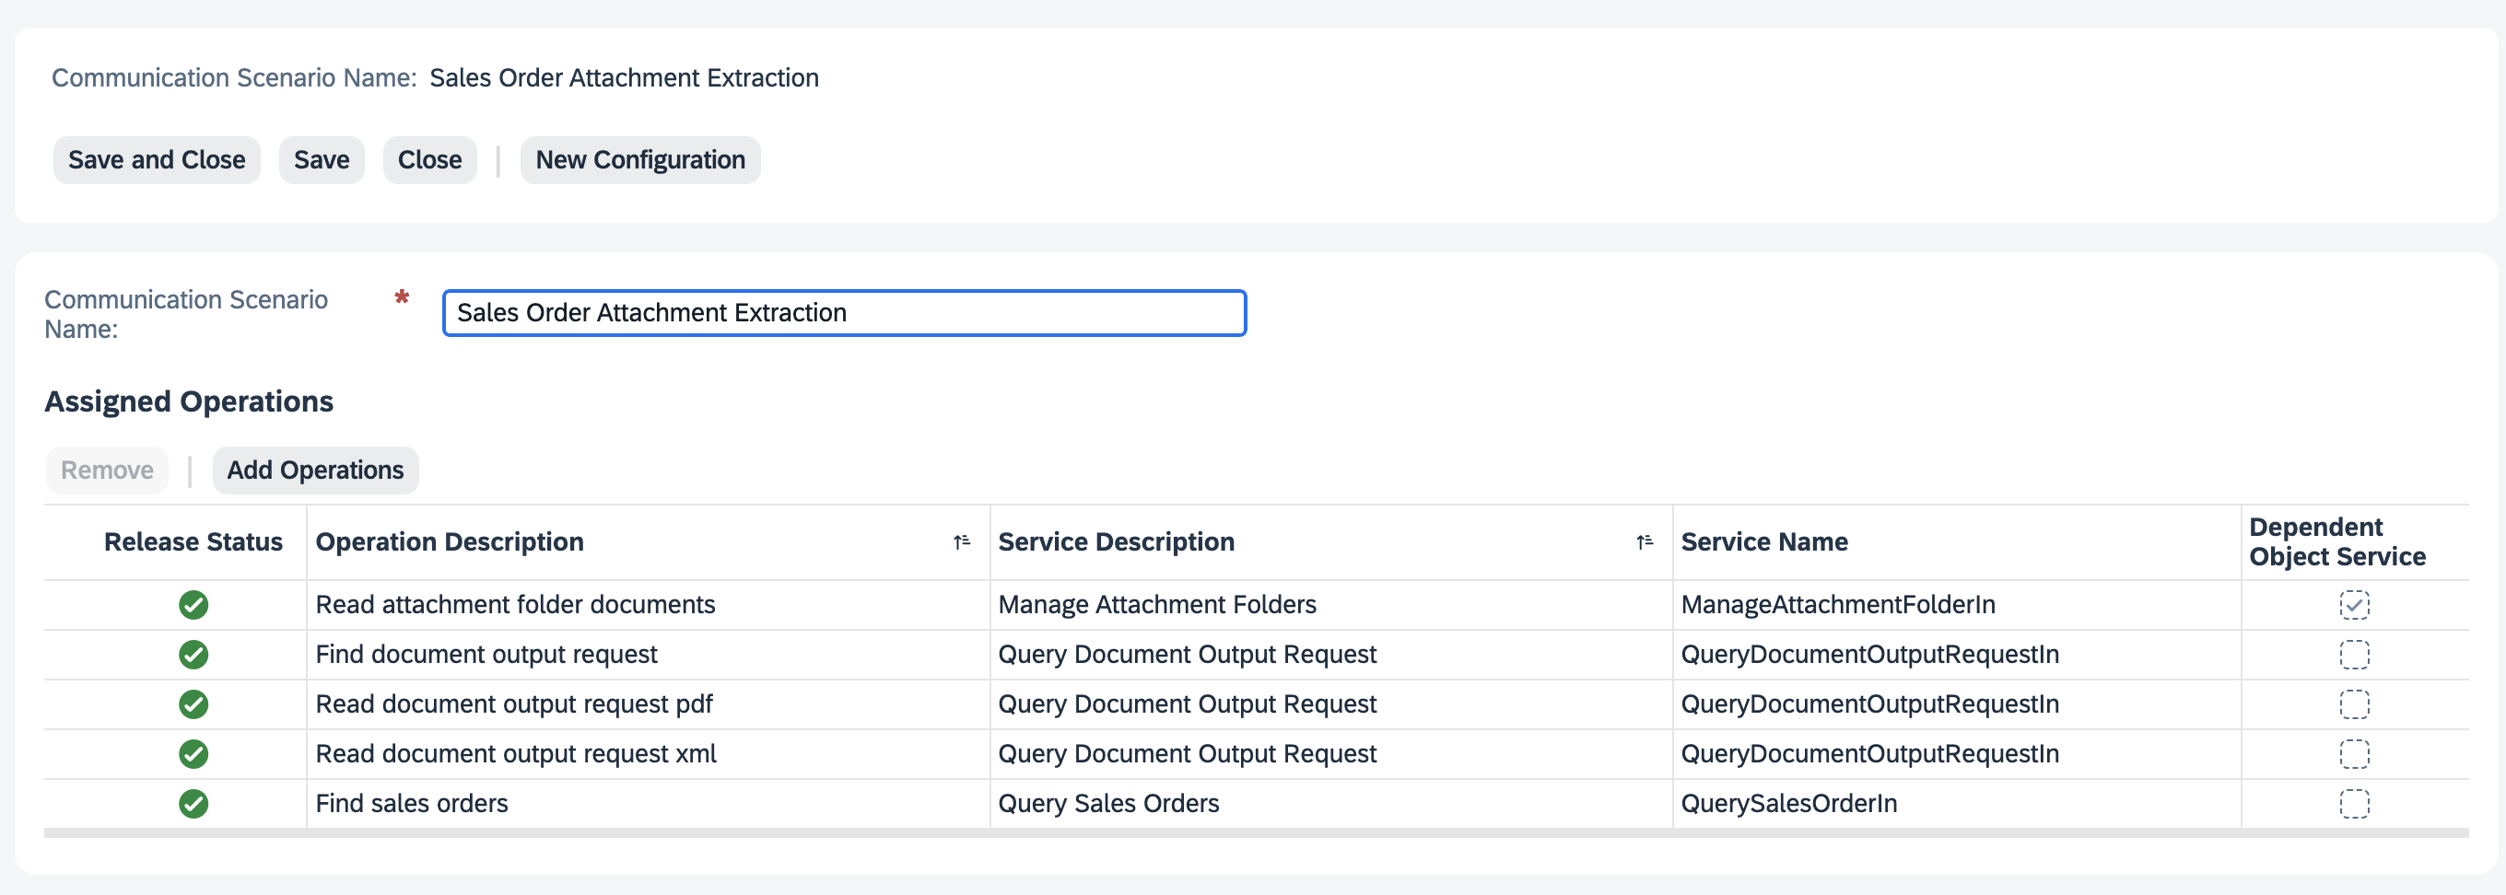
Task: Click the Close button
Action: click(429, 159)
